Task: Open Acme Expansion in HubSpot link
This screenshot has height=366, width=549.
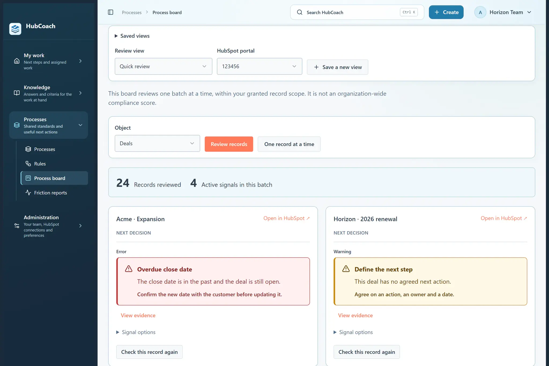Action: (287, 218)
